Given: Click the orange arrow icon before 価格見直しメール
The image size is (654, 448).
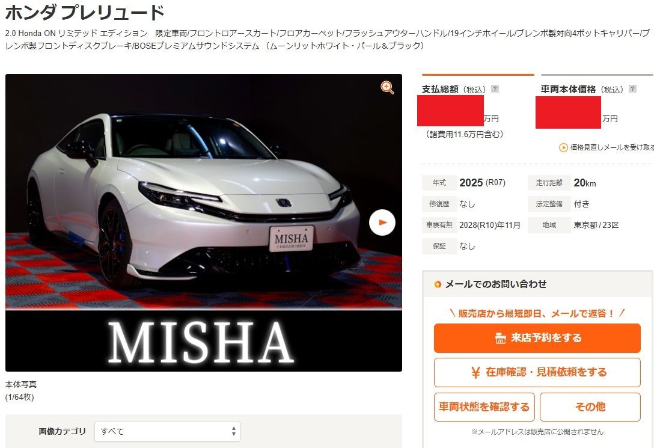Looking at the screenshot, I should coord(563,147).
